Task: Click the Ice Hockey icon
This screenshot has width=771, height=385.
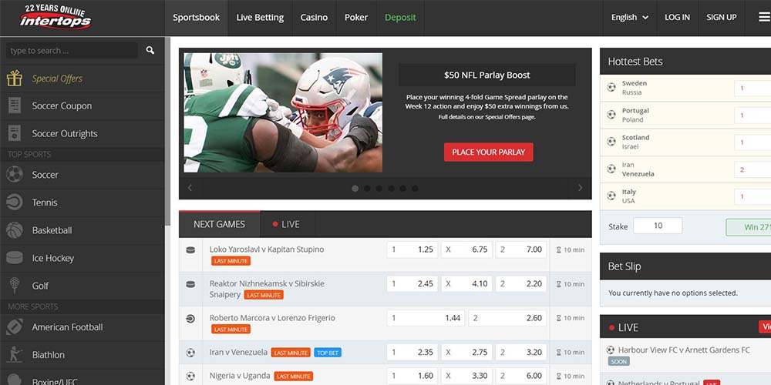Action: point(14,258)
